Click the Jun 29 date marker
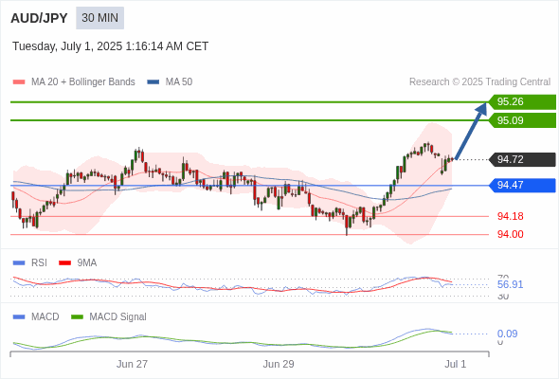This screenshot has height=379, width=559. click(x=279, y=364)
